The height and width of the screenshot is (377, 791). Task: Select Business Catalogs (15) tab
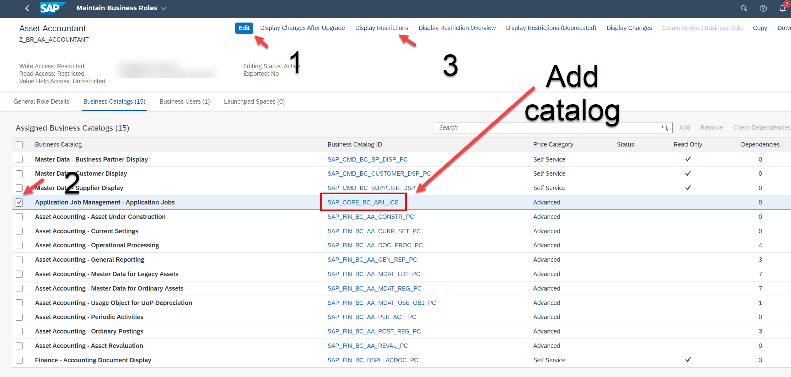coord(114,101)
